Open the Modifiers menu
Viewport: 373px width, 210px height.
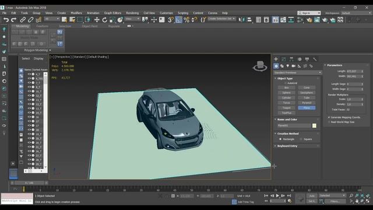76,13
